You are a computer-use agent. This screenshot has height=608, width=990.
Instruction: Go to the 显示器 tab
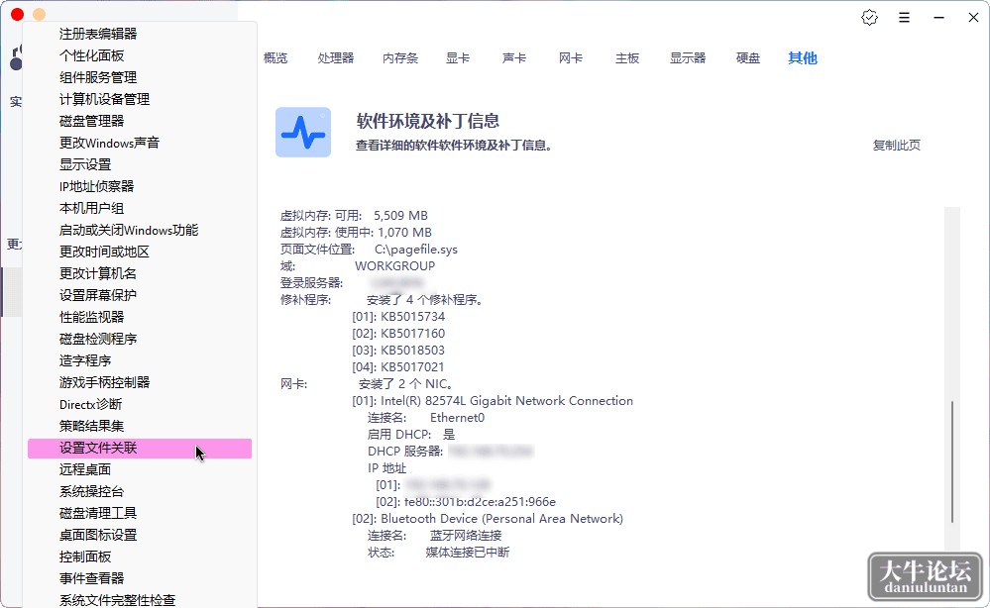coord(688,58)
